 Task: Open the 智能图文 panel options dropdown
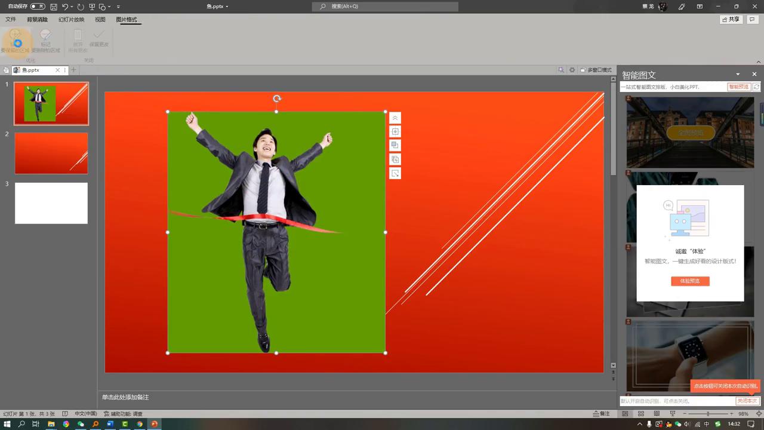click(x=738, y=75)
